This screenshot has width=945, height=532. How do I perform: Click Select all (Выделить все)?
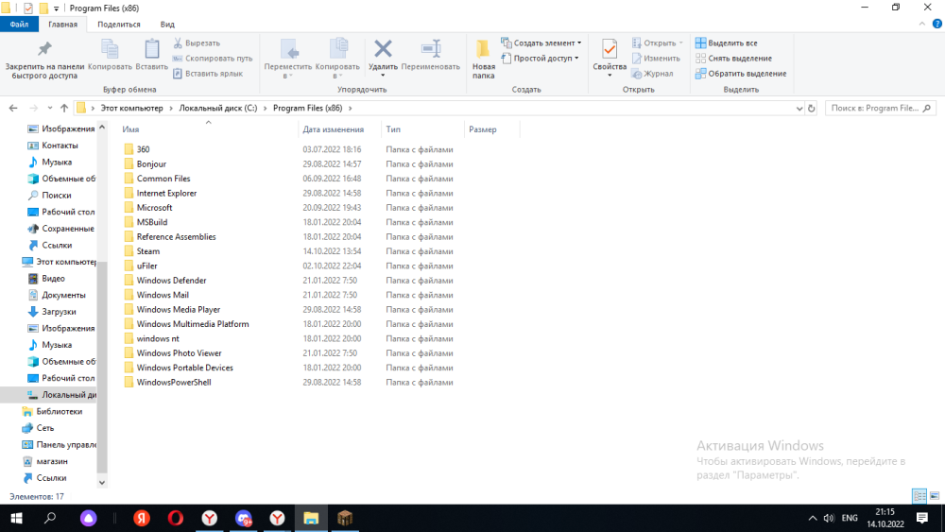[x=726, y=43]
